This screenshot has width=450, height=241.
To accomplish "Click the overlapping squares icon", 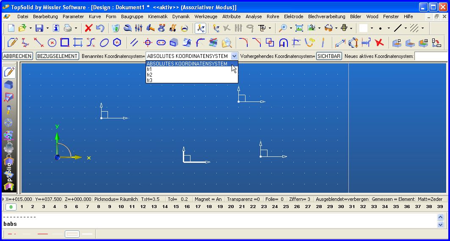I will click(270, 43).
